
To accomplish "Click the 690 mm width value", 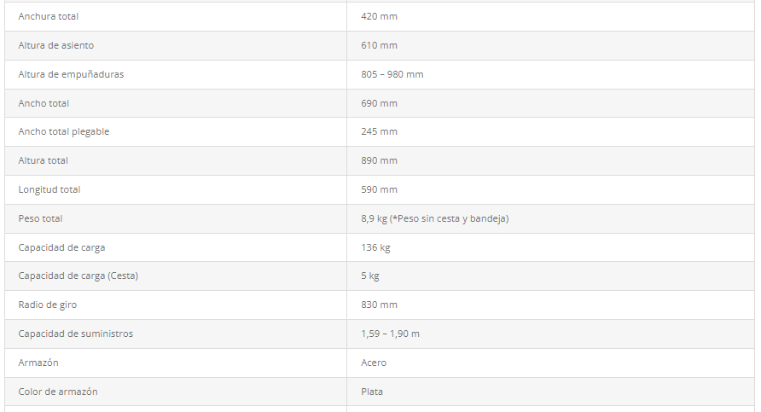I will pos(379,103).
